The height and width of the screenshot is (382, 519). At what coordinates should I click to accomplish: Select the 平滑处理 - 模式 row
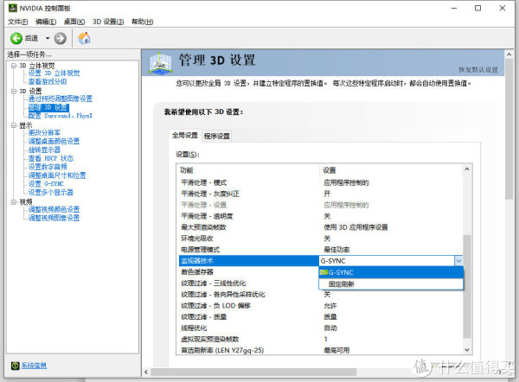tap(320, 182)
